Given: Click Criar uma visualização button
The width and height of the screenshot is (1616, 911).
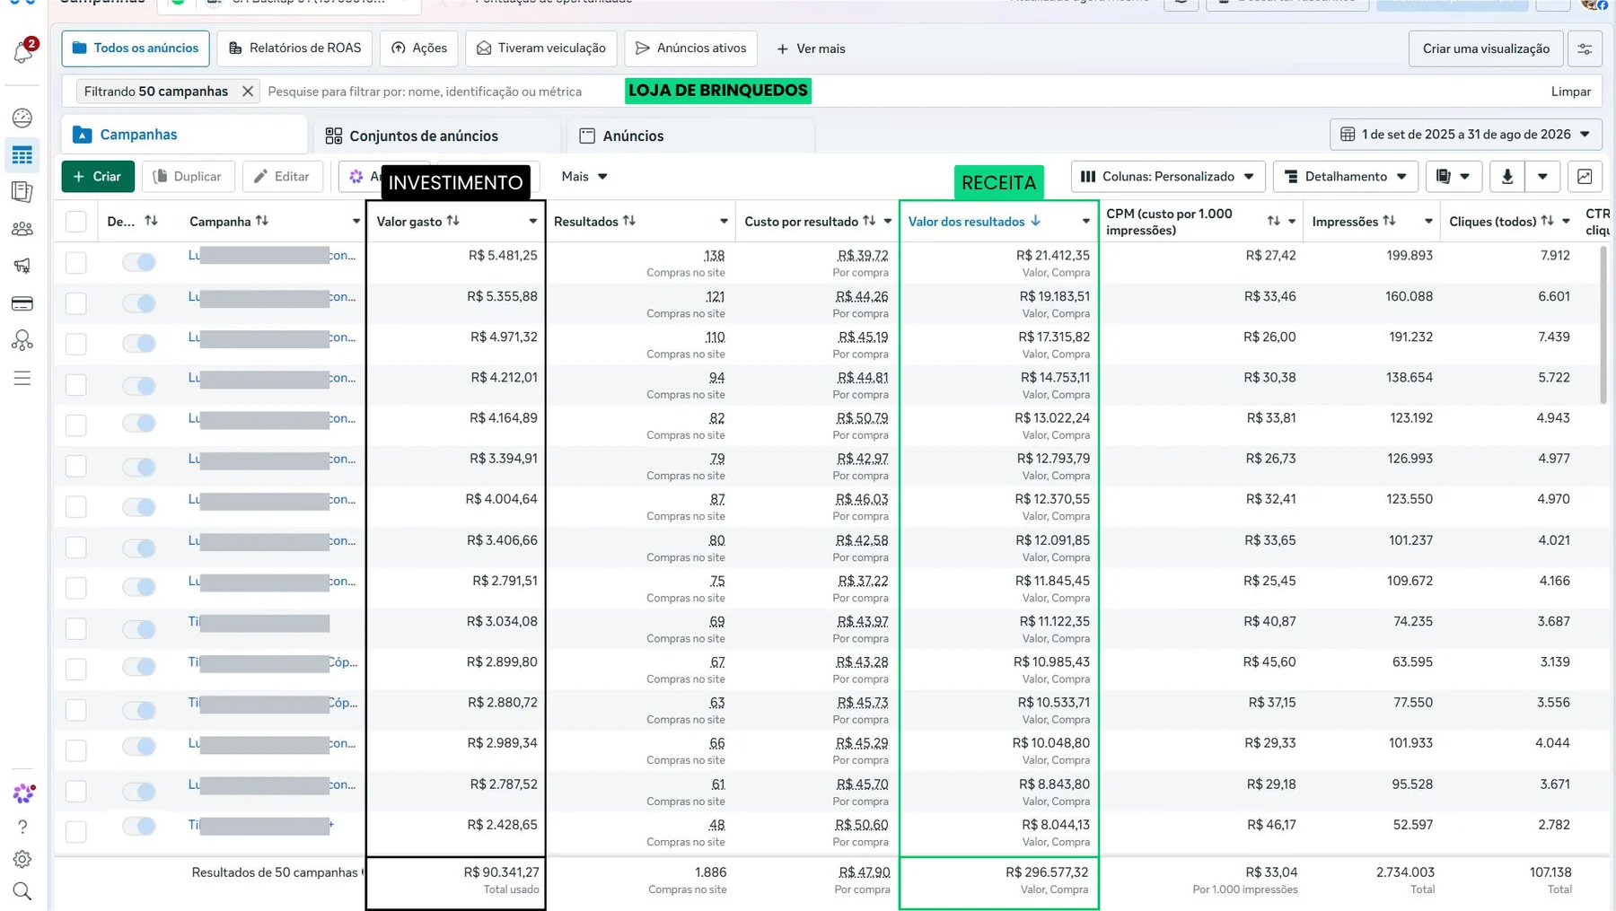Looking at the screenshot, I should point(1486,49).
